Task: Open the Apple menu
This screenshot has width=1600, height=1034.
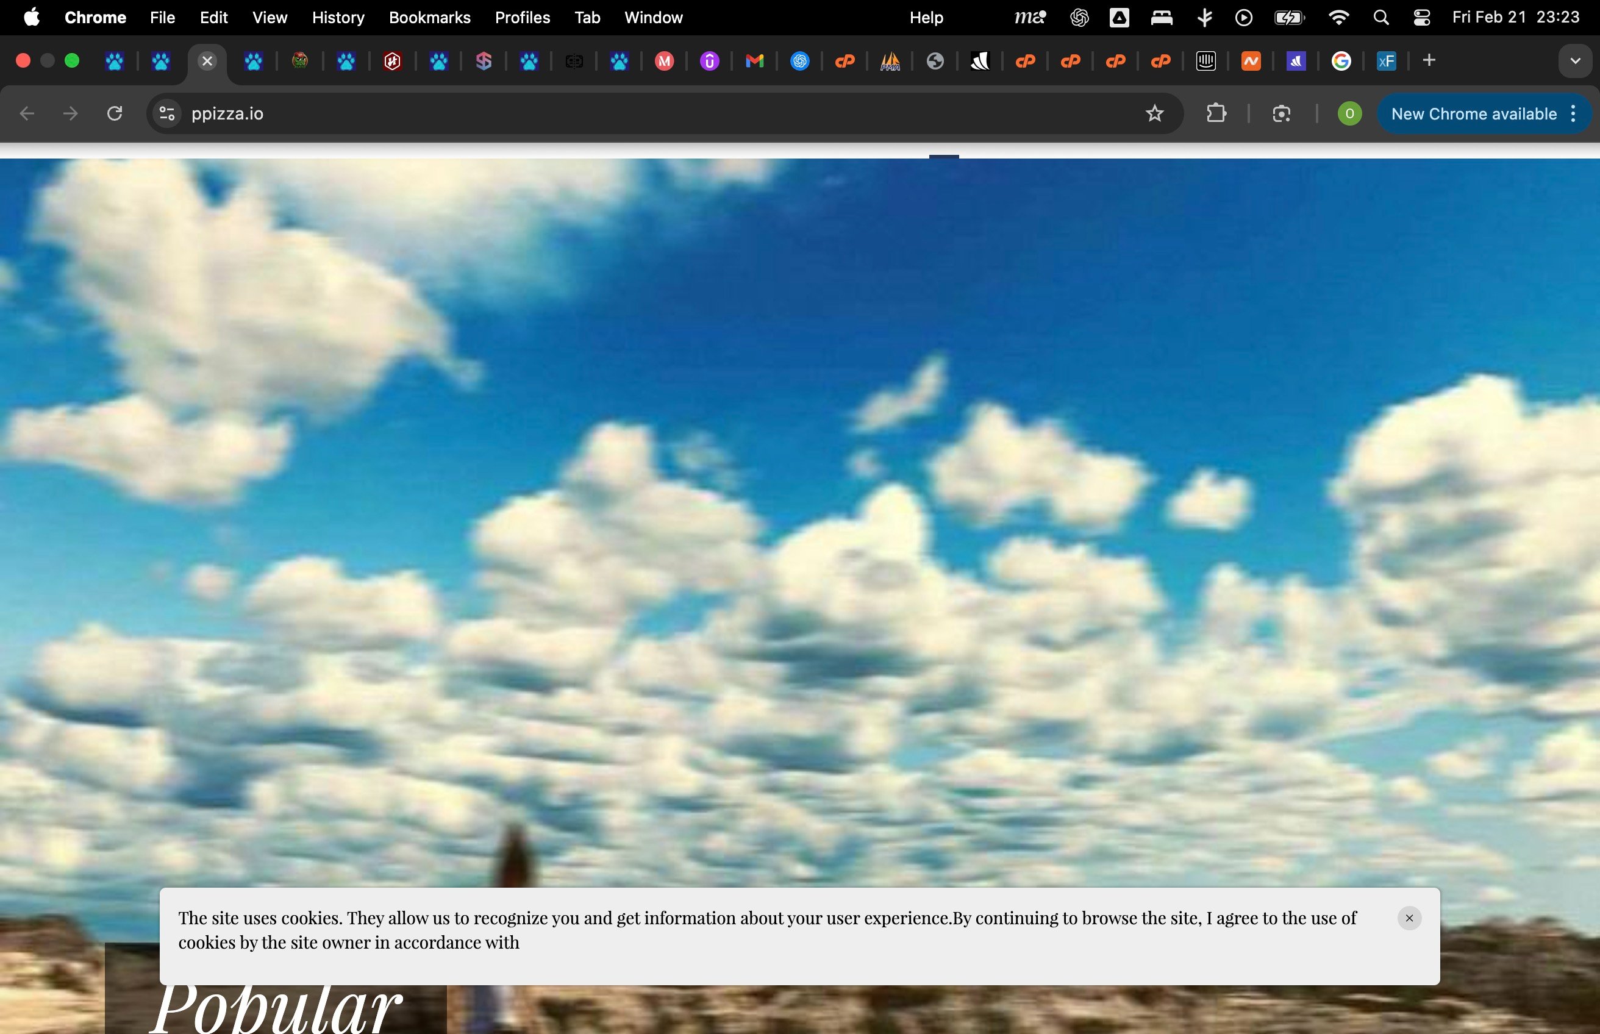Action: click(x=32, y=18)
